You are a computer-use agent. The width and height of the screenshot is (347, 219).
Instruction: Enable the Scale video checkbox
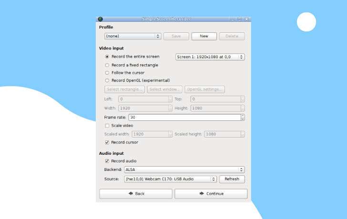coord(107,126)
